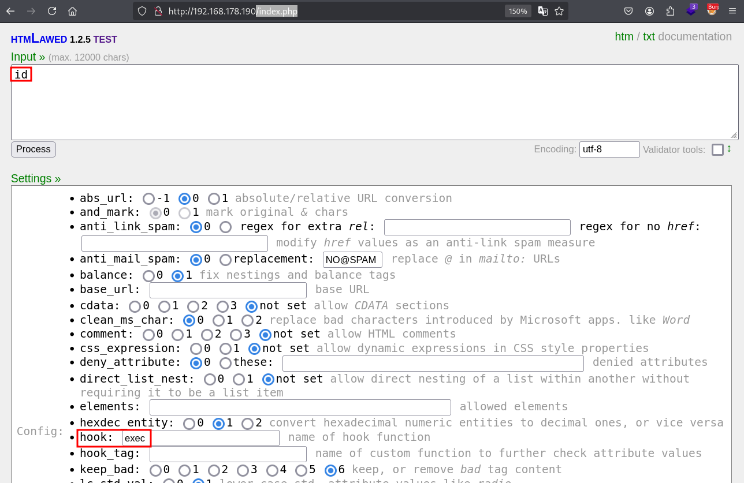Open tracking protection shield icon
This screenshot has height=483, width=744.
coord(142,11)
